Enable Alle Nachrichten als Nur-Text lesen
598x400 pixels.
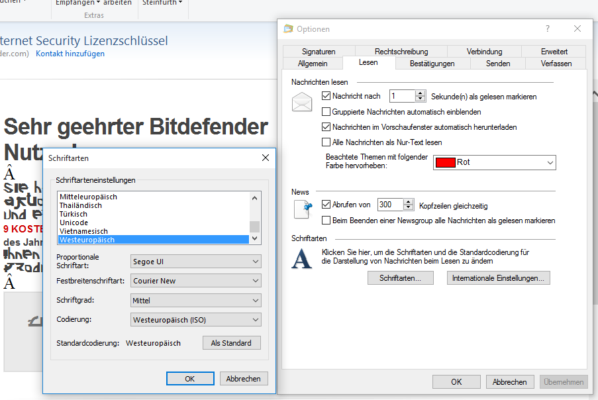pyautogui.click(x=326, y=142)
